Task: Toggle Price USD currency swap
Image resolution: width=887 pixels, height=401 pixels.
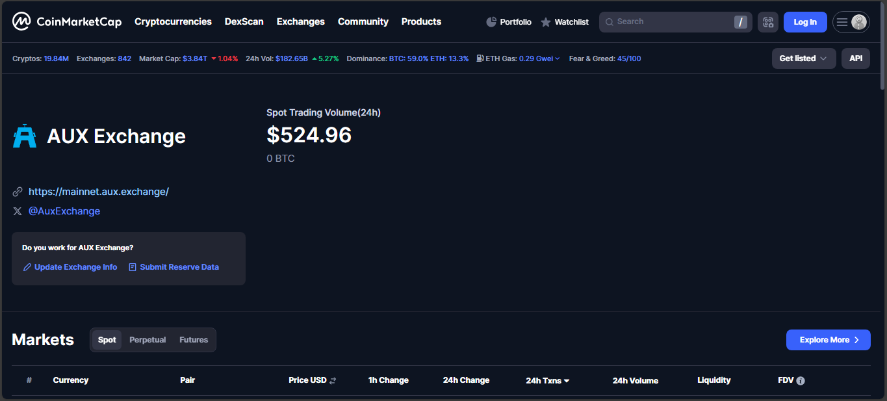Action: tap(333, 381)
